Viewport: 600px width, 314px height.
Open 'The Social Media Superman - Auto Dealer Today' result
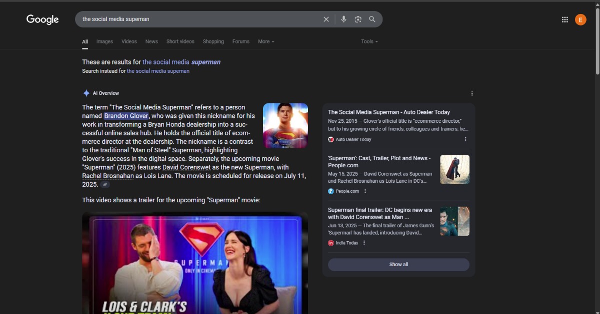[389, 112]
